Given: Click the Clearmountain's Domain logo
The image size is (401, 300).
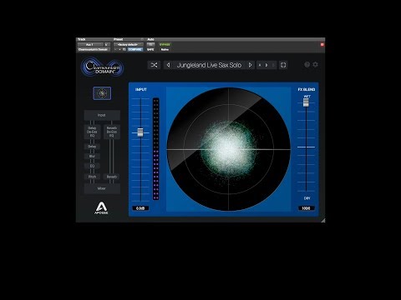Looking at the screenshot, I should (103, 67).
